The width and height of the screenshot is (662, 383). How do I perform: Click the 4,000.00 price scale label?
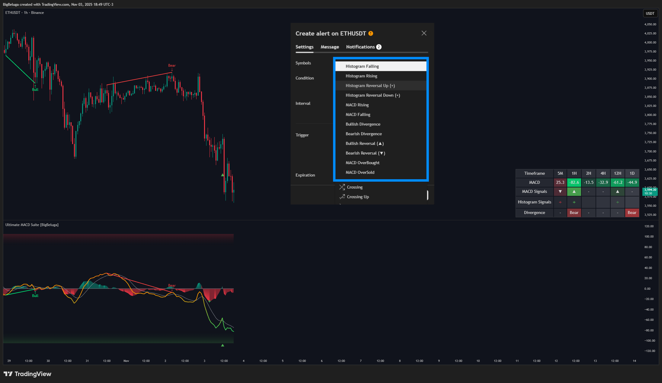tap(650, 43)
